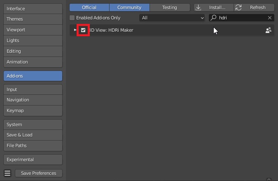Toggle the Community add-ons filter

click(x=129, y=7)
